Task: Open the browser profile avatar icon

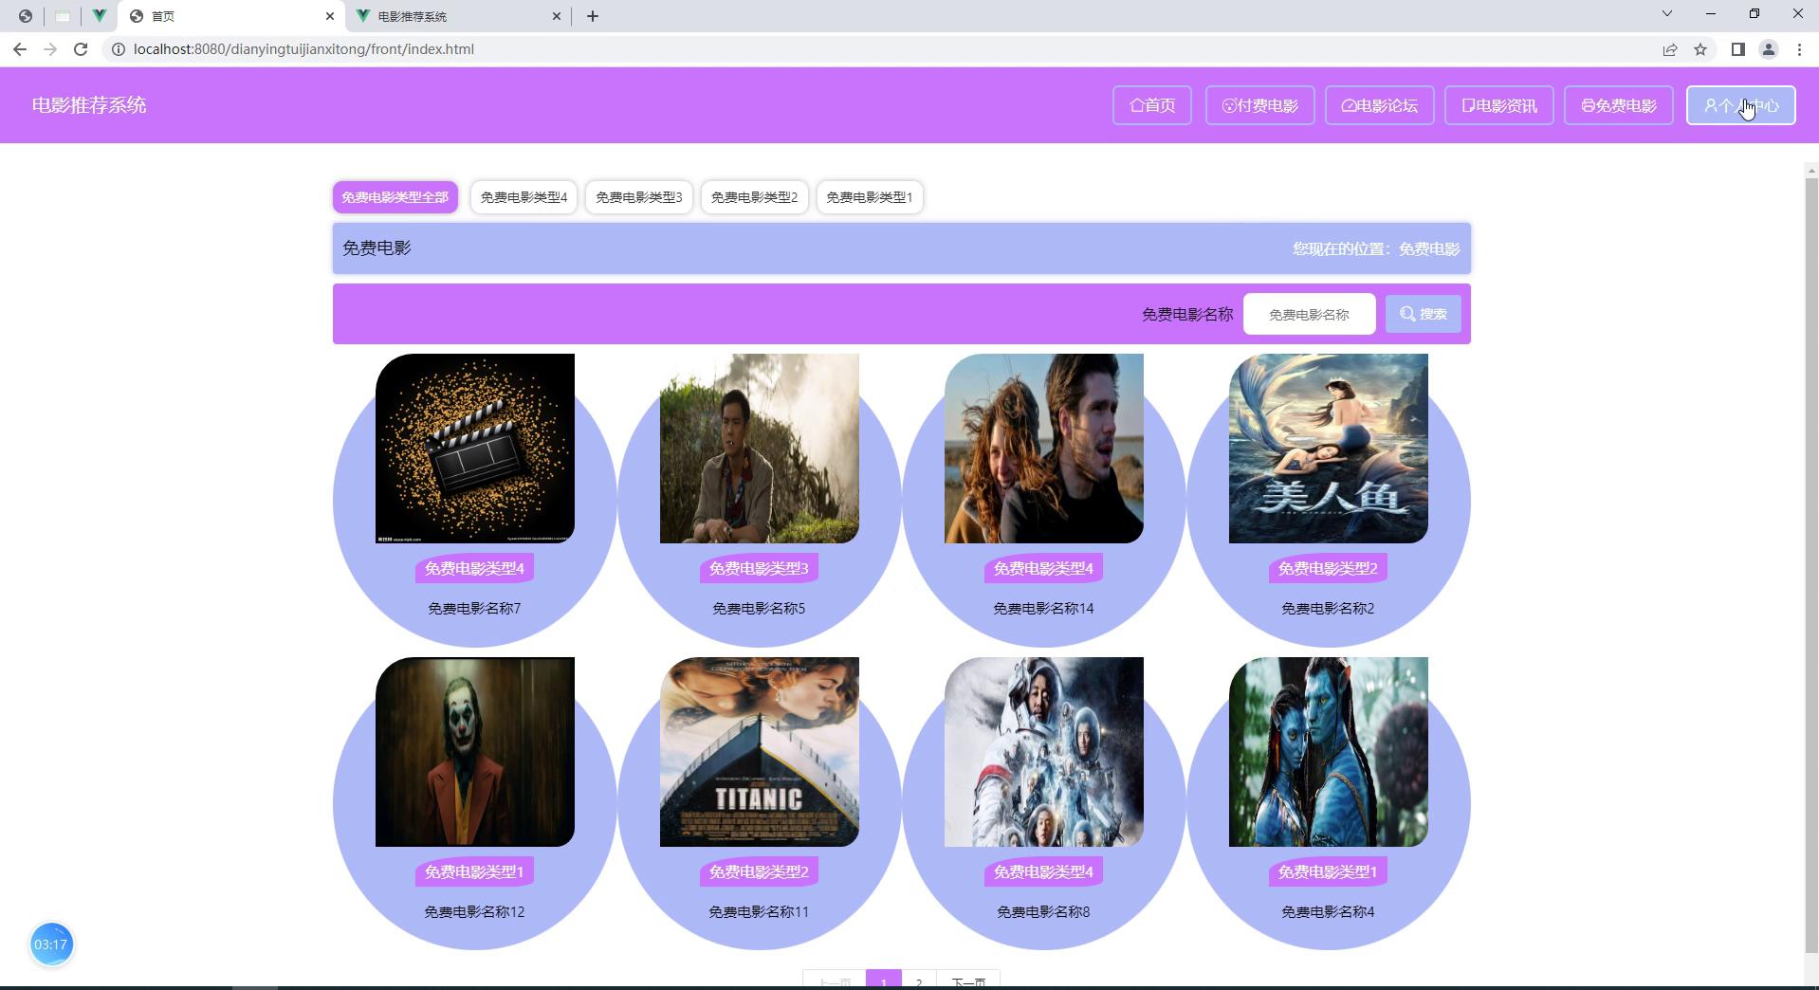Action: (x=1769, y=49)
